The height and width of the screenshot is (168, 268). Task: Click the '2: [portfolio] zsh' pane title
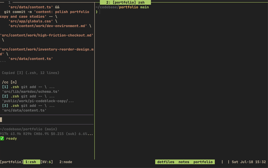125,3
